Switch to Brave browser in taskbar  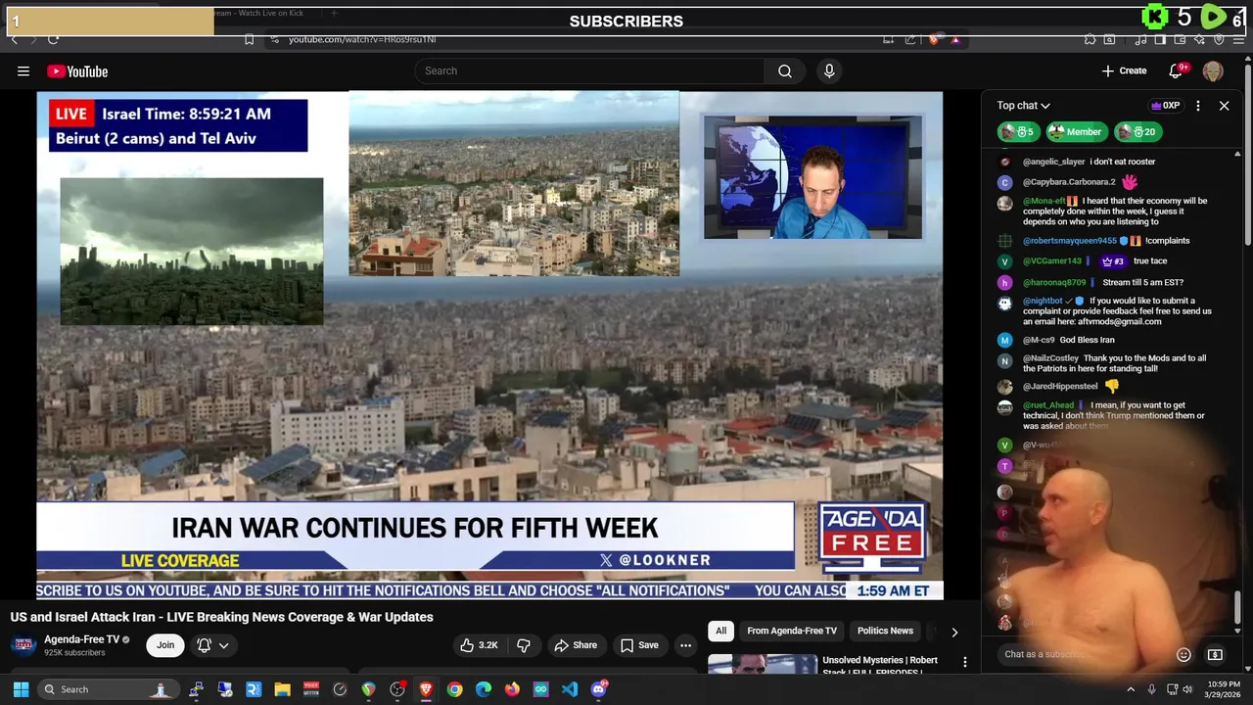pyautogui.click(x=426, y=689)
